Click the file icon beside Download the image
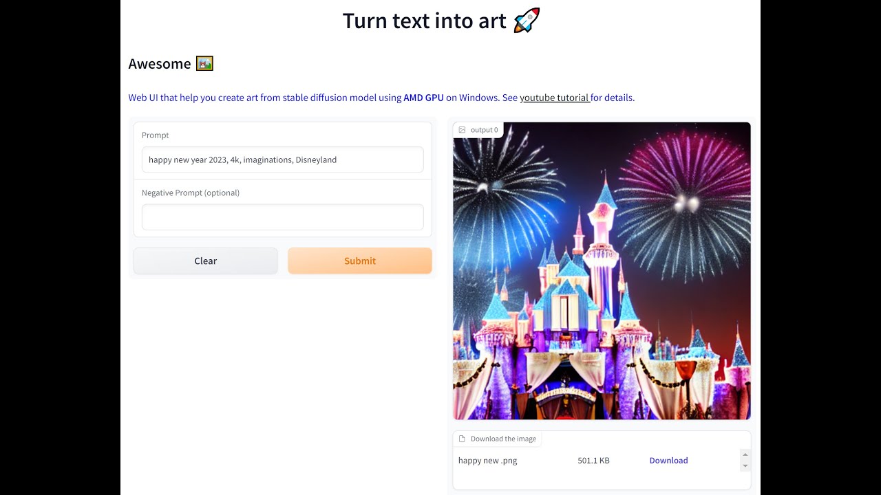Image resolution: width=881 pixels, height=495 pixels. [462, 439]
